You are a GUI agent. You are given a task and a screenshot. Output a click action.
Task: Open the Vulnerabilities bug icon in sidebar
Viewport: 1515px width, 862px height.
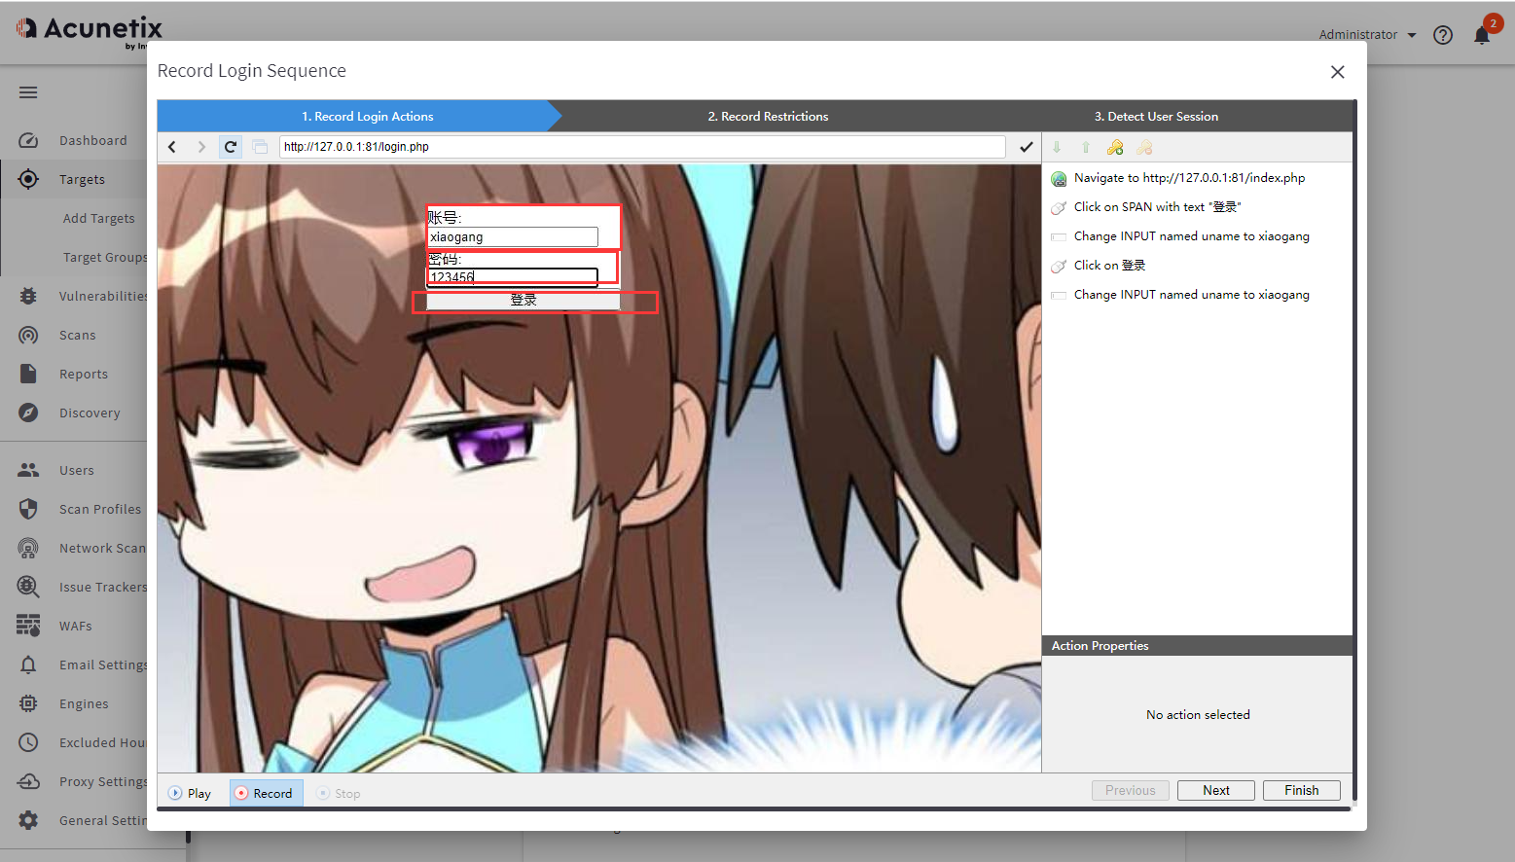coord(28,296)
